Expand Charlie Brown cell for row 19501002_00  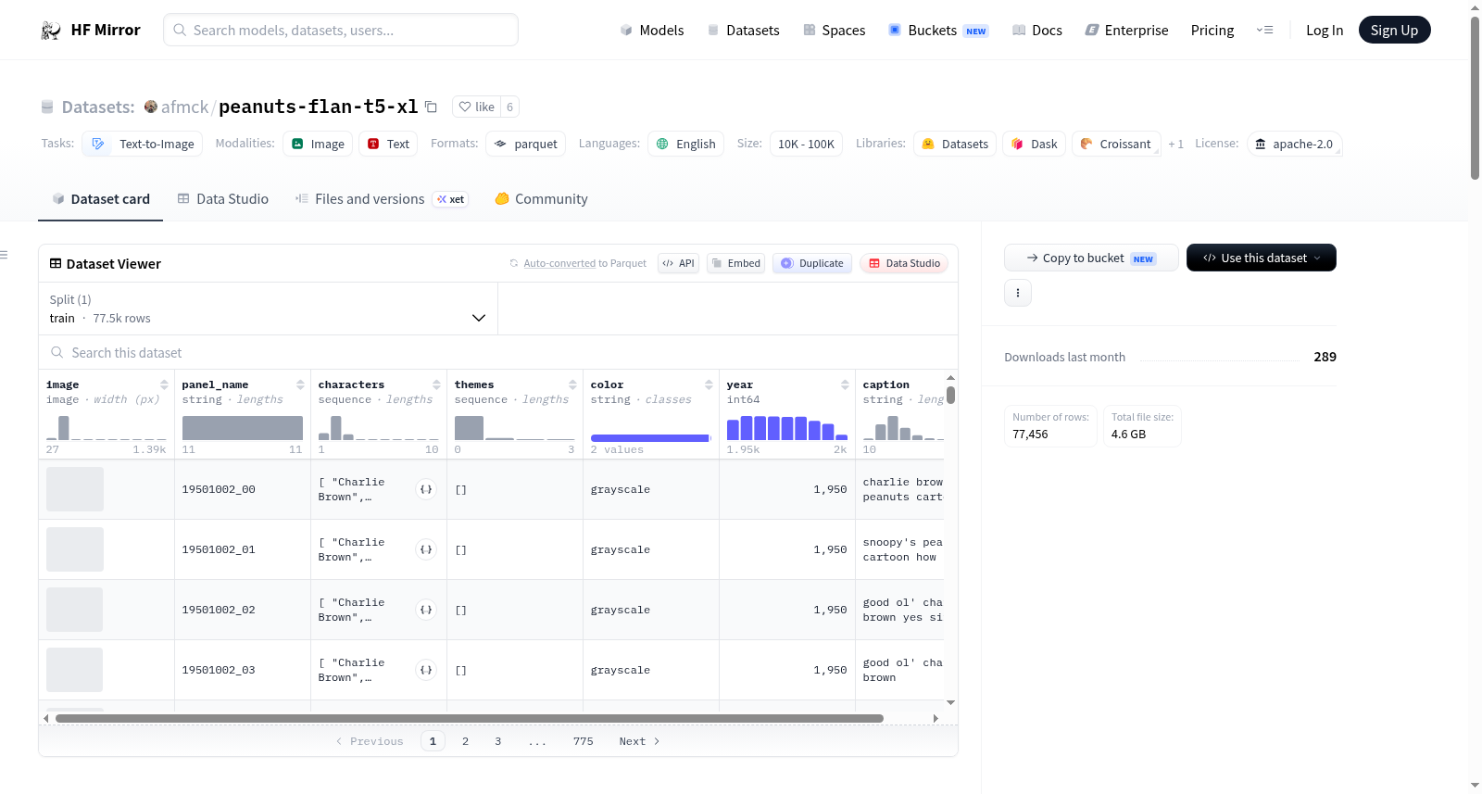pos(426,489)
